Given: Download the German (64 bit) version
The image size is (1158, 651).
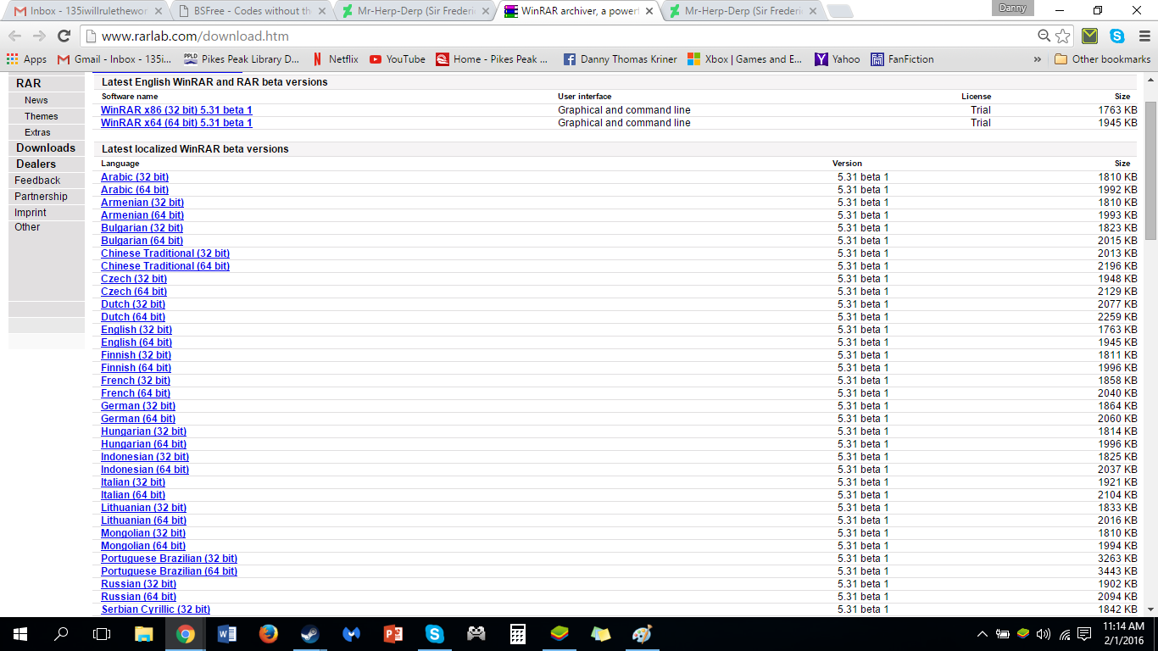Looking at the screenshot, I should click(x=138, y=419).
